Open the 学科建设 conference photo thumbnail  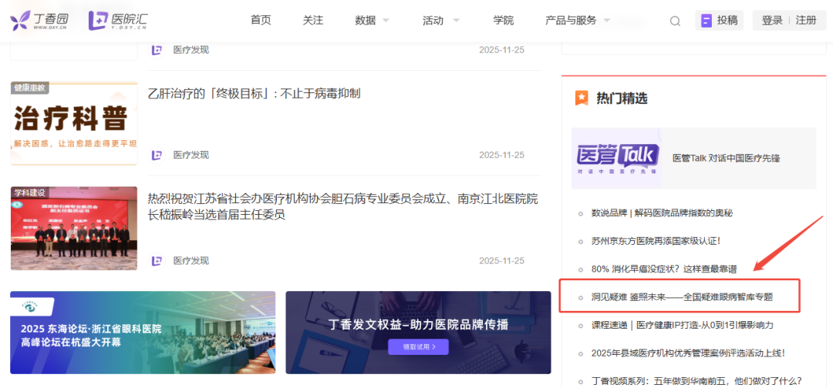(x=74, y=228)
